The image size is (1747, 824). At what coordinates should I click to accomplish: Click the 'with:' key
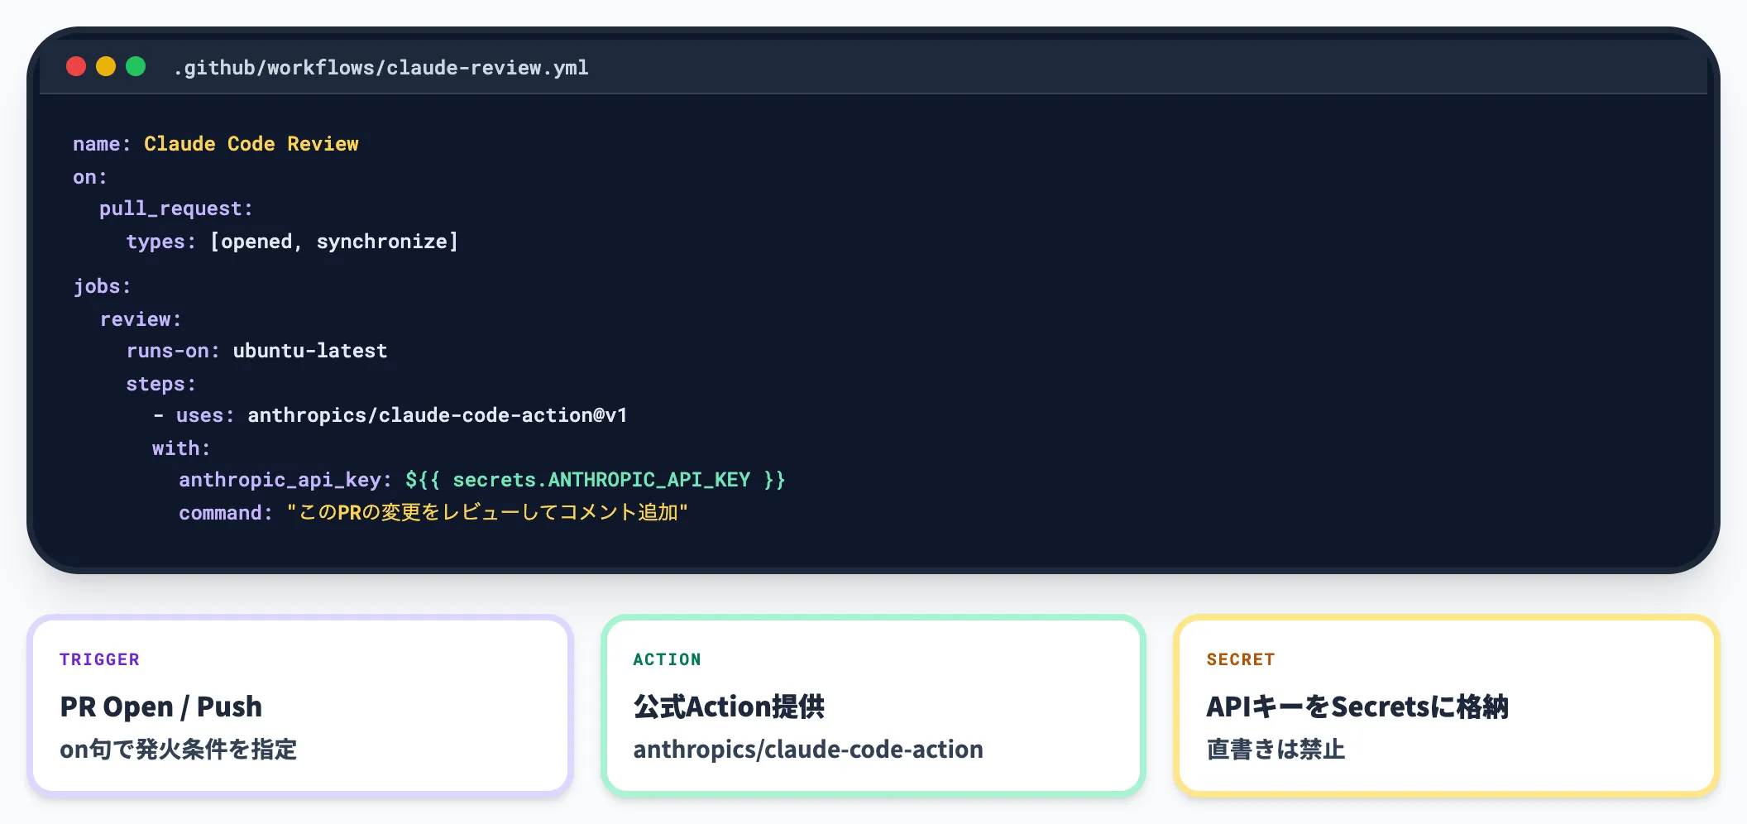point(181,448)
